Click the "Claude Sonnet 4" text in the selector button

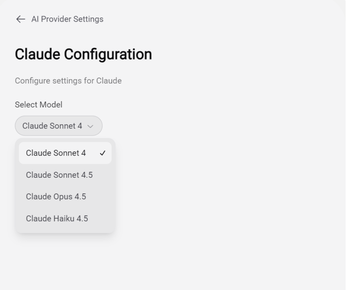(x=52, y=126)
